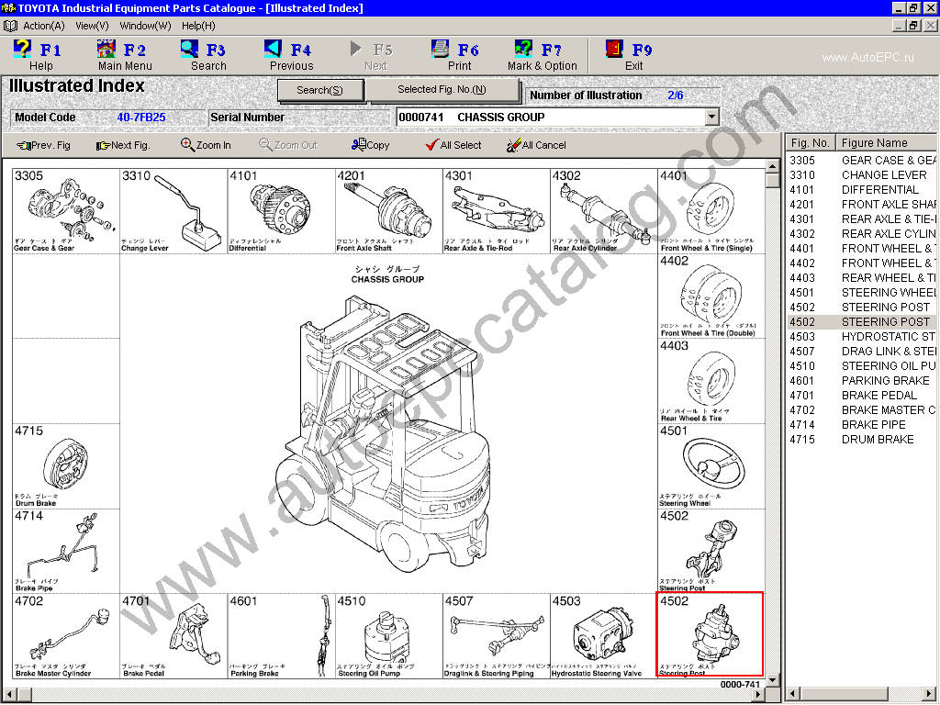Click the Fig. No. column header
The image size is (940, 705).
811,142
